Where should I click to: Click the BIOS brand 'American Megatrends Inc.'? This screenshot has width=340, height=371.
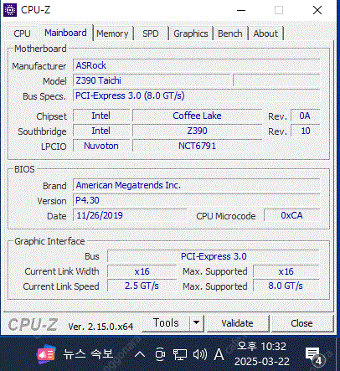pyautogui.click(x=196, y=185)
